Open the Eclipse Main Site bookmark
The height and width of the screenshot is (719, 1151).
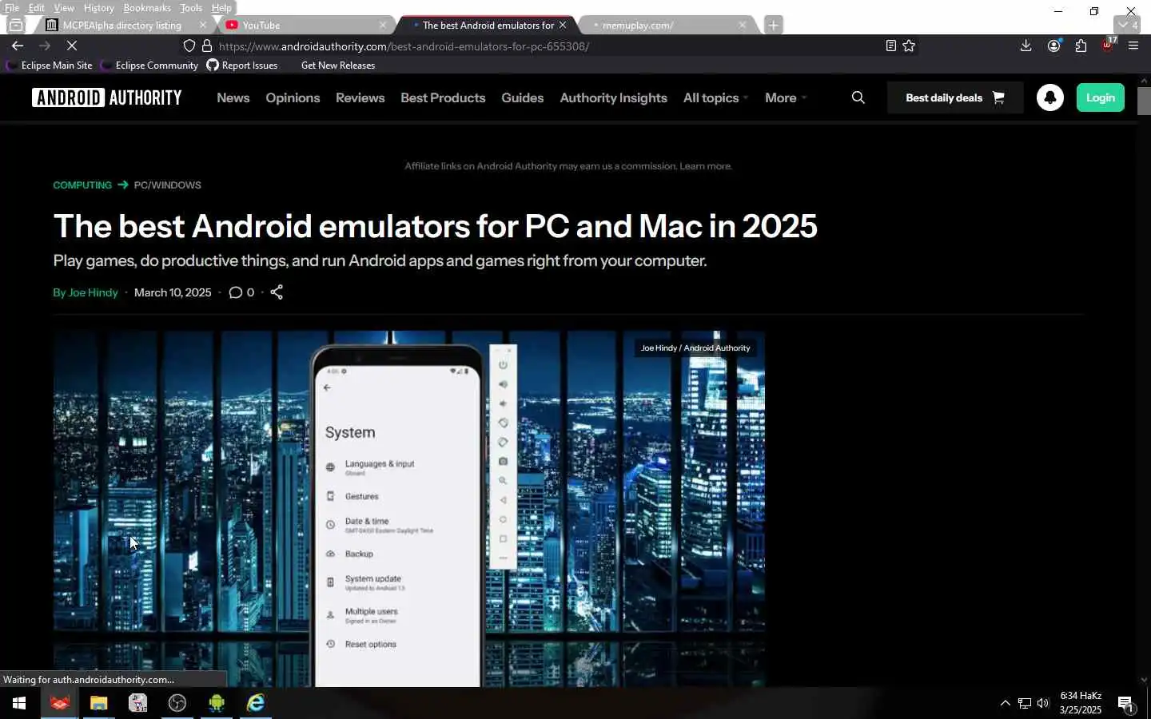50,66
